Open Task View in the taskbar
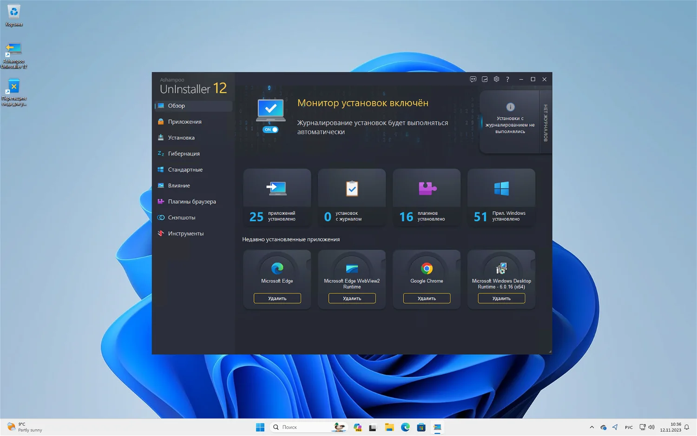 pyautogui.click(x=373, y=427)
